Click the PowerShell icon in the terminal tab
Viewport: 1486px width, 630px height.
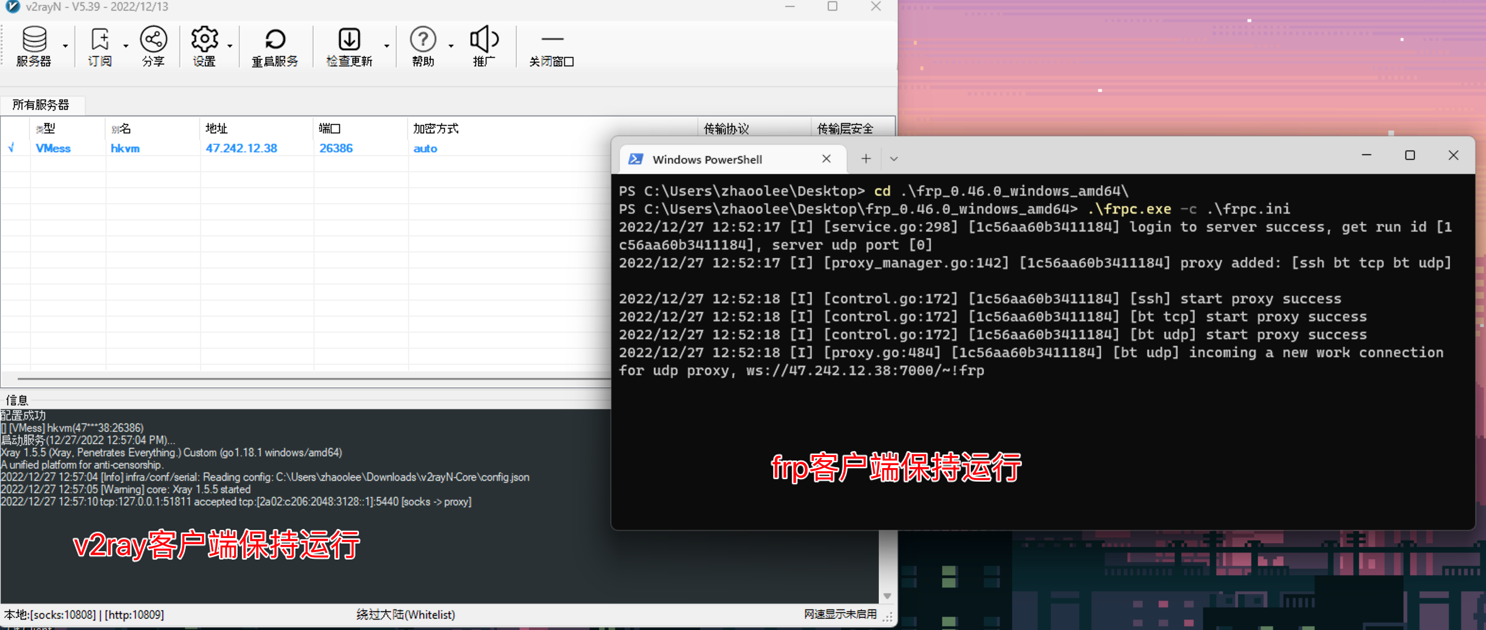coord(635,159)
